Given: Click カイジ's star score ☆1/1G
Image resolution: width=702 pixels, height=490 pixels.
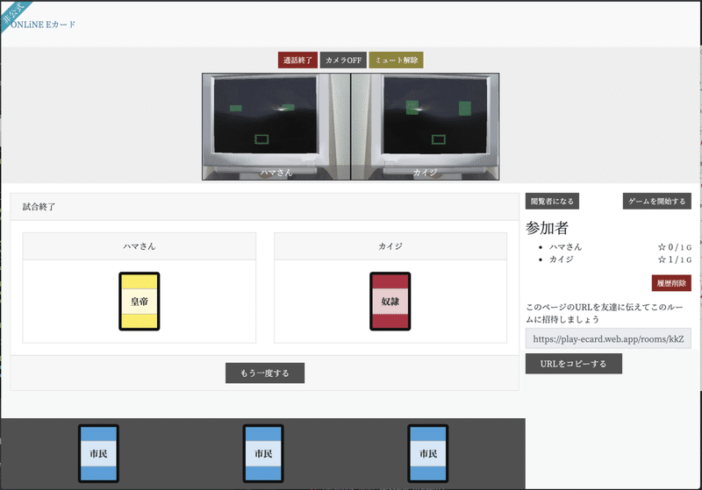Looking at the screenshot, I should click(x=675, y=259).
